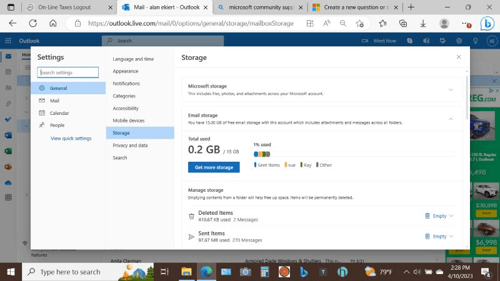Image resolution: width=500 pixels, height=281 pixels.
Task: Click the read aloud icon in address bar
Action: [326, 23]
